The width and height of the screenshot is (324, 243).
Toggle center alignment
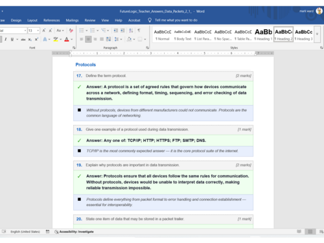88,40
